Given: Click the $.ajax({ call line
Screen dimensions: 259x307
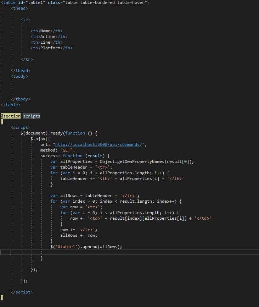Looking at the screenshot, I should (40, 139).
